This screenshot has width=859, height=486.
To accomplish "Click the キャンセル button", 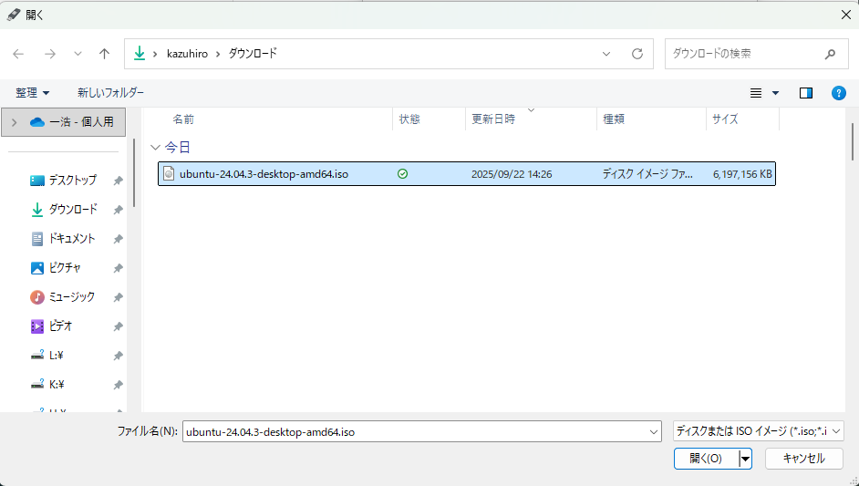I will 803,459.
